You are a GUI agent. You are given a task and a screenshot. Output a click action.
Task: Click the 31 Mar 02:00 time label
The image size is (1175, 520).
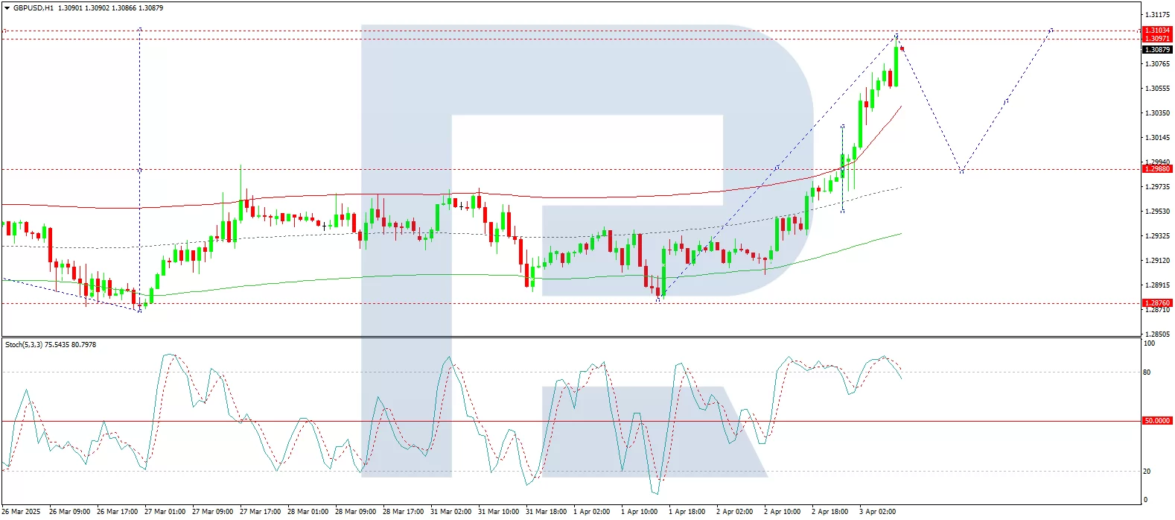[450, 512]
